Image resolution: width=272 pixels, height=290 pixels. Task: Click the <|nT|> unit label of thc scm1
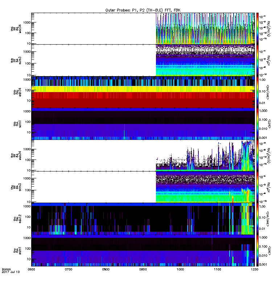[x=269, y=250]
